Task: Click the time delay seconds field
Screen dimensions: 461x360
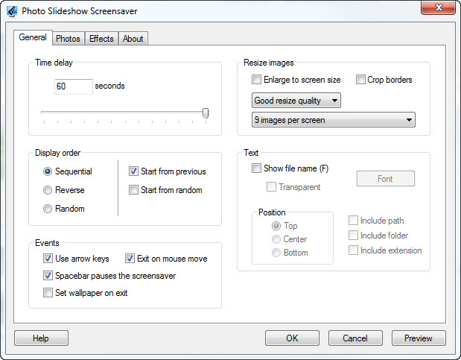Action: (73, 86)
